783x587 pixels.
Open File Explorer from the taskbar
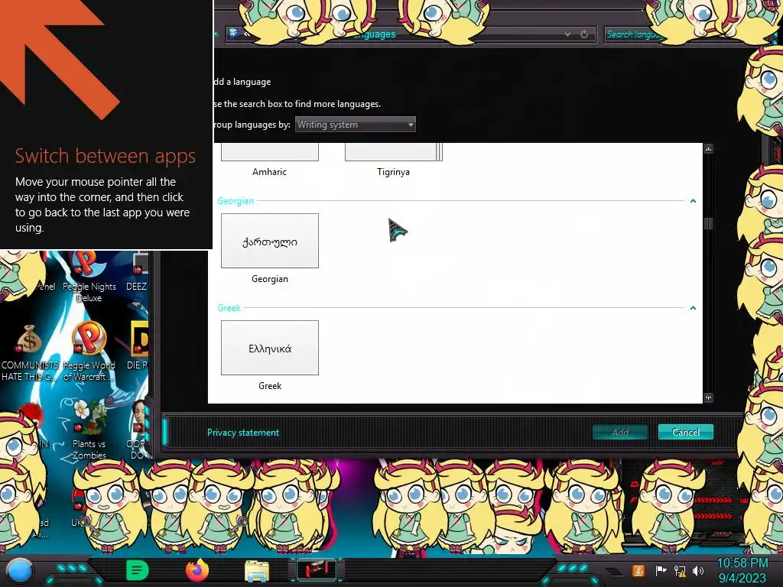click(x=257, y=571)
